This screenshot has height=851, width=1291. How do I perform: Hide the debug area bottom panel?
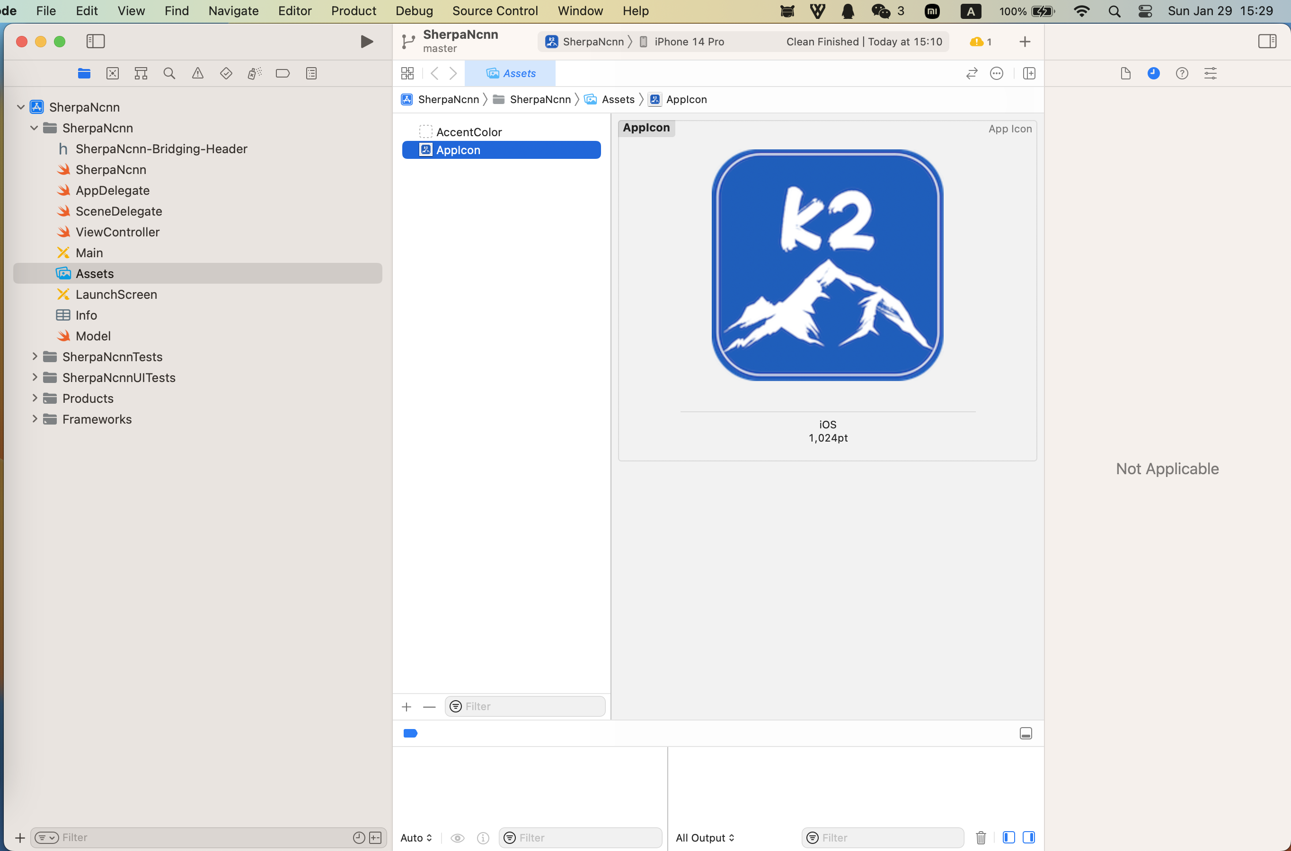(x=1026, y=733)
